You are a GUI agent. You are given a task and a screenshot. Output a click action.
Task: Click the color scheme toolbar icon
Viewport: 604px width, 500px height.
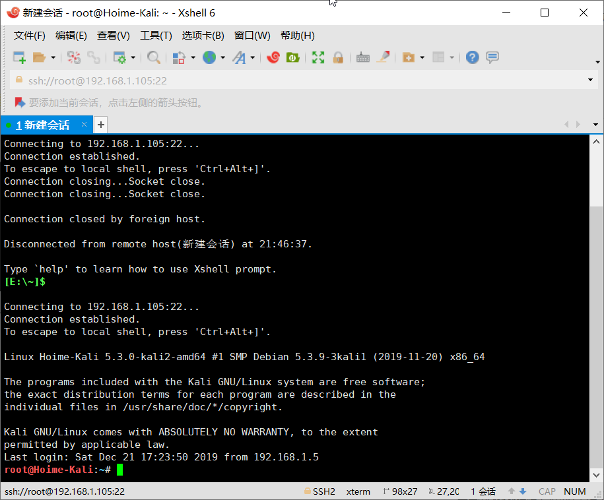pos(179,58)
